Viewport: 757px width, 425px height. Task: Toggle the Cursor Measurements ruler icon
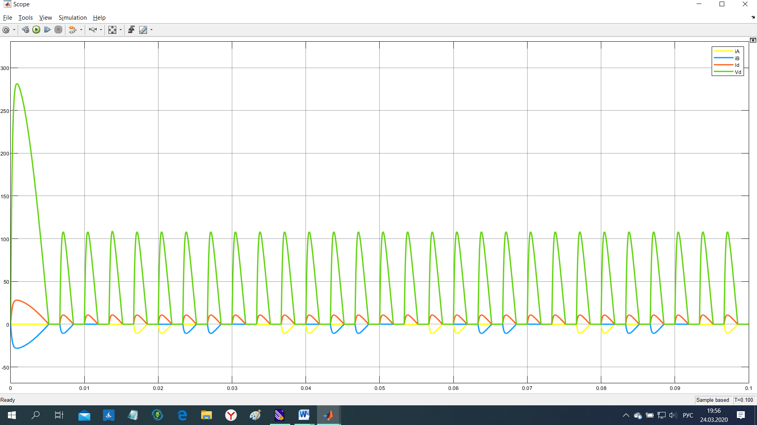coord(143,30)
